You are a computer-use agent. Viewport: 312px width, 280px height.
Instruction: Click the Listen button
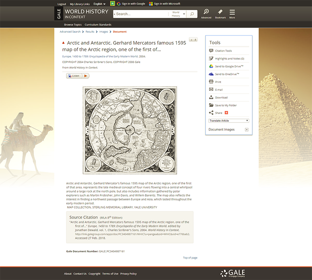[x=74, y=76]
